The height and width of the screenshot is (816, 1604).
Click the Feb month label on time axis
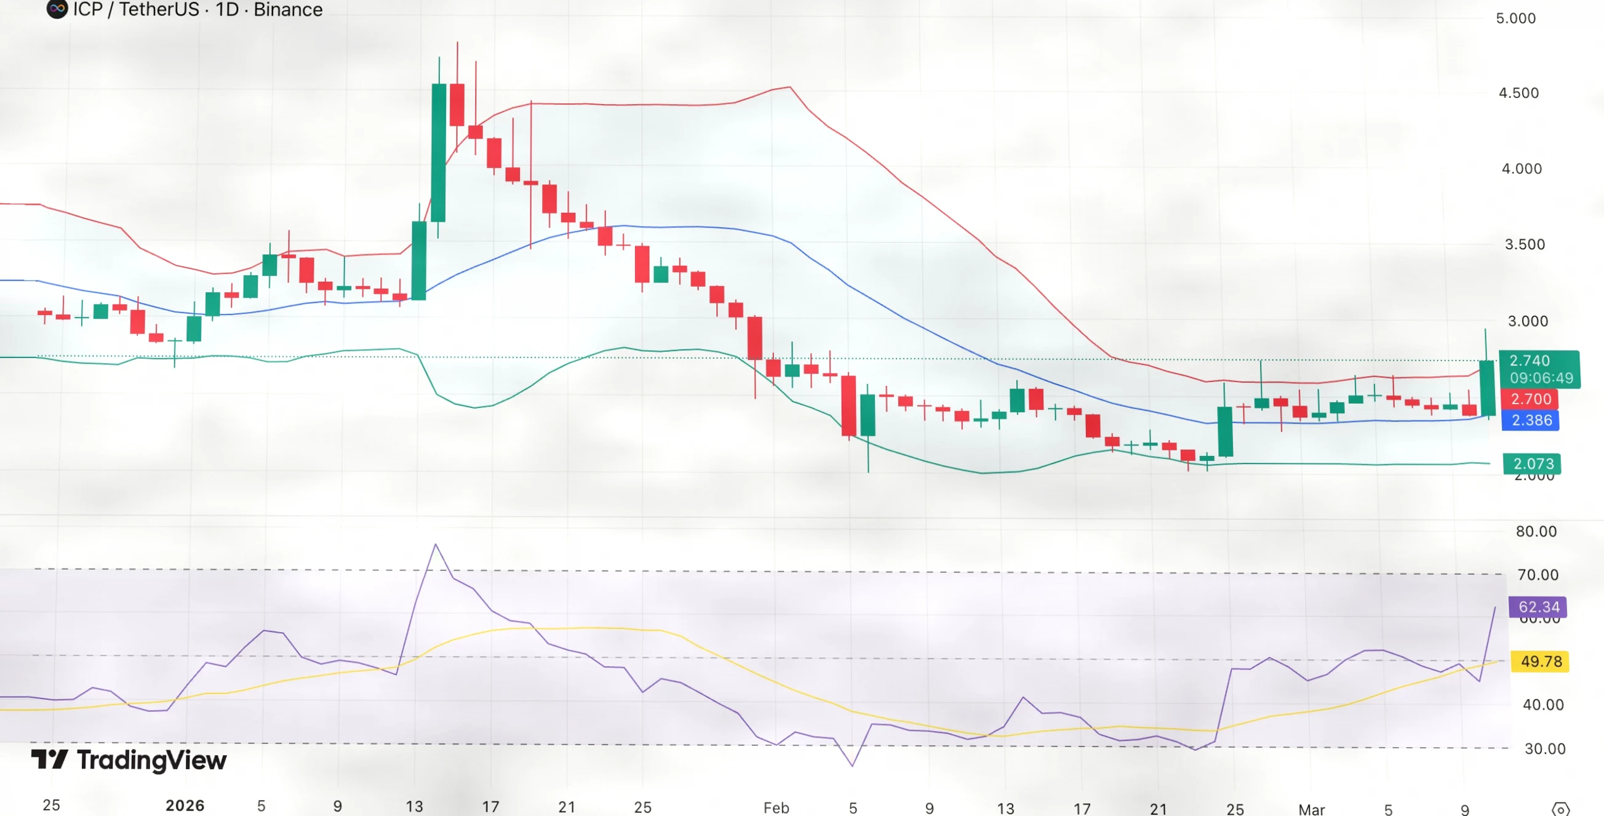click(776, 808)
